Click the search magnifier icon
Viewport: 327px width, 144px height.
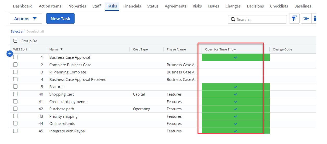click(233, 19)
